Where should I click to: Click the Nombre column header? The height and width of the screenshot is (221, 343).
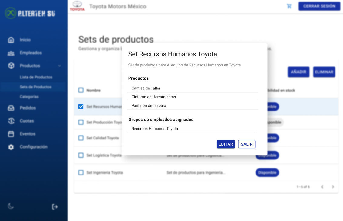coord(94,90)
